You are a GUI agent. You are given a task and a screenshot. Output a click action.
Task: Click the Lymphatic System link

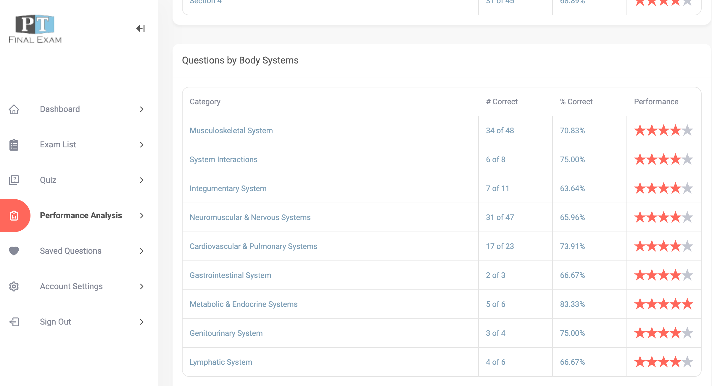click(221, 362)
